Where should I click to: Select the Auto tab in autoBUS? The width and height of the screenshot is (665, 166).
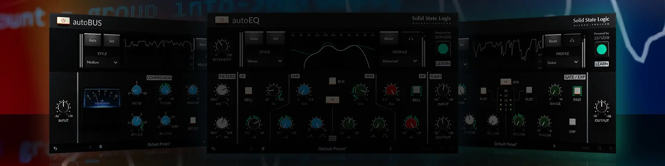tap(92, 41)
